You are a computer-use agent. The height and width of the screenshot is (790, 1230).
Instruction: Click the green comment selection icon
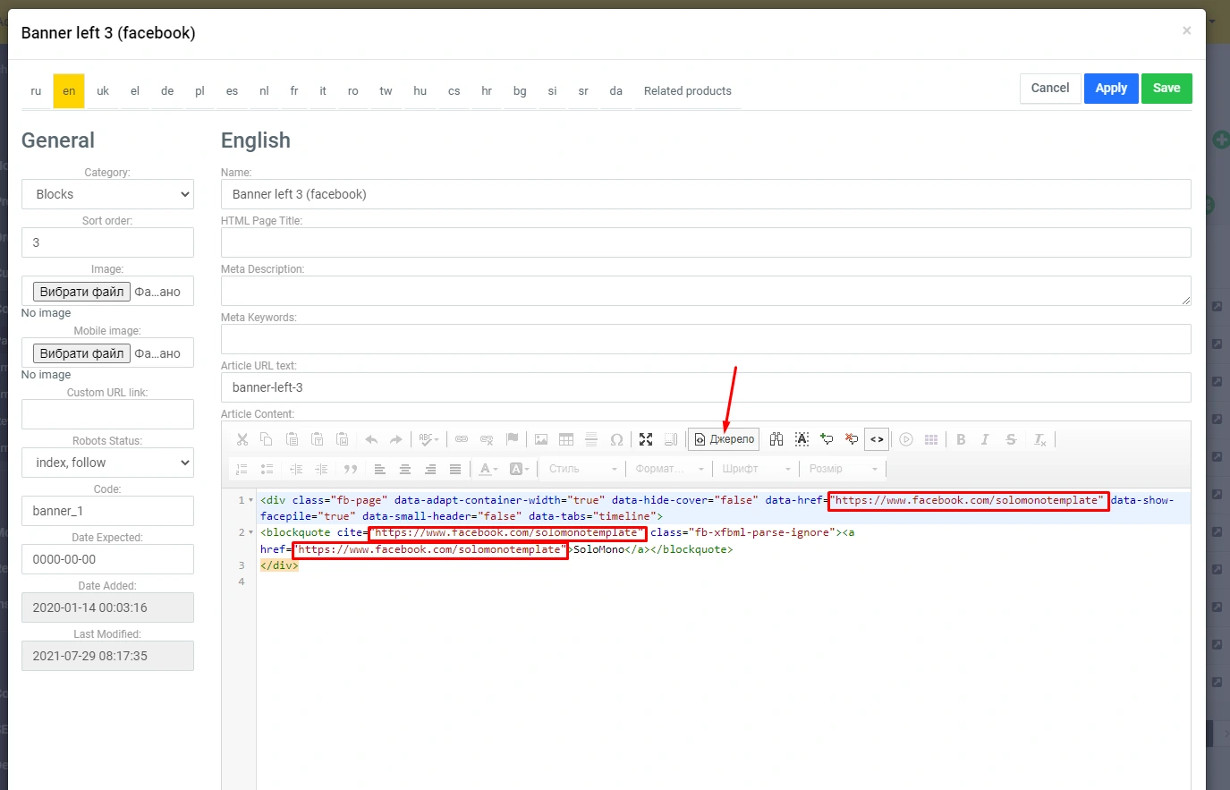tap(827, 439)
